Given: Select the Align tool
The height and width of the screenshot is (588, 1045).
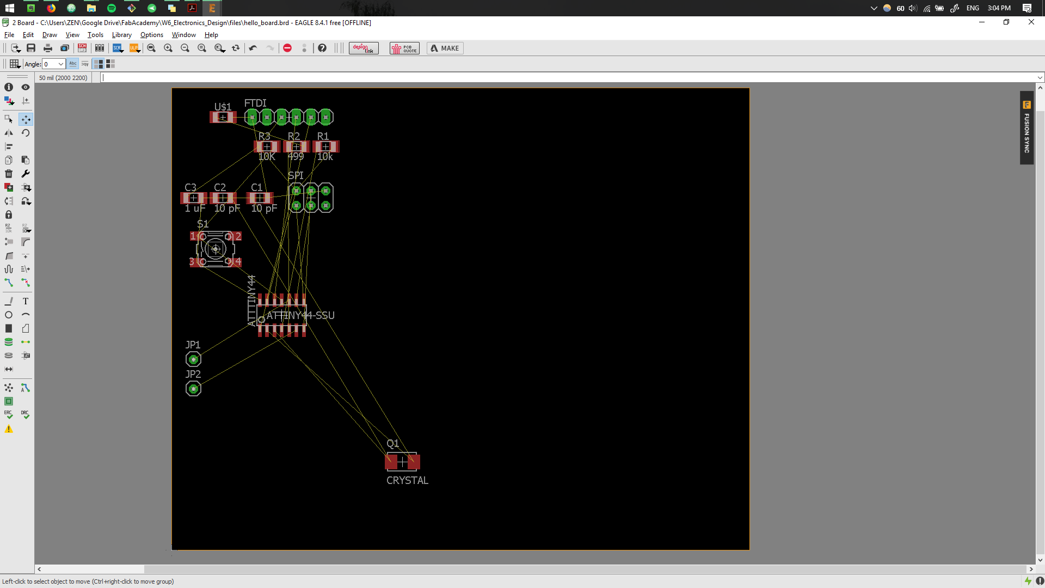Looking at the screenshot, I should pyautogui.click(x=9, y=146).
